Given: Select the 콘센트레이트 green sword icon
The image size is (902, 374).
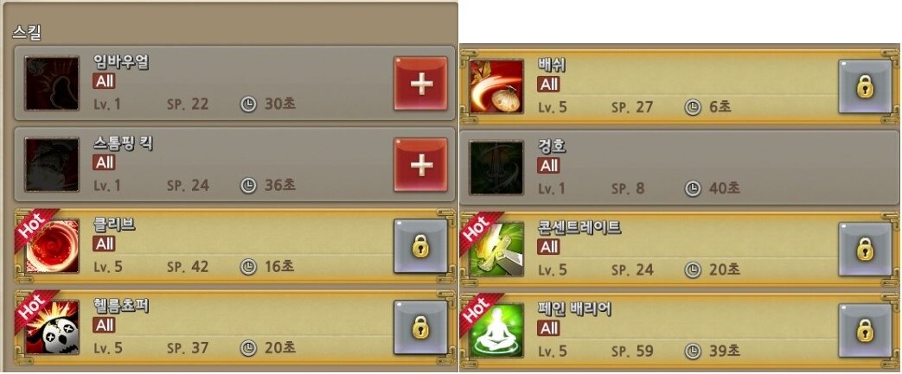Looking at the screenshot, I should coord(496,249).
